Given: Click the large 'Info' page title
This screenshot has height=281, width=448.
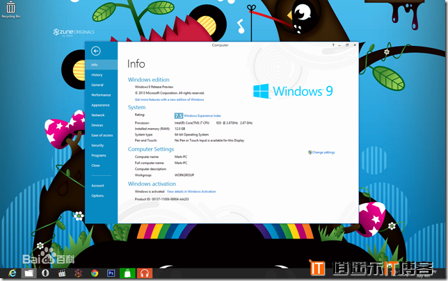Looking at the screenshot, I should coord(136,64).
